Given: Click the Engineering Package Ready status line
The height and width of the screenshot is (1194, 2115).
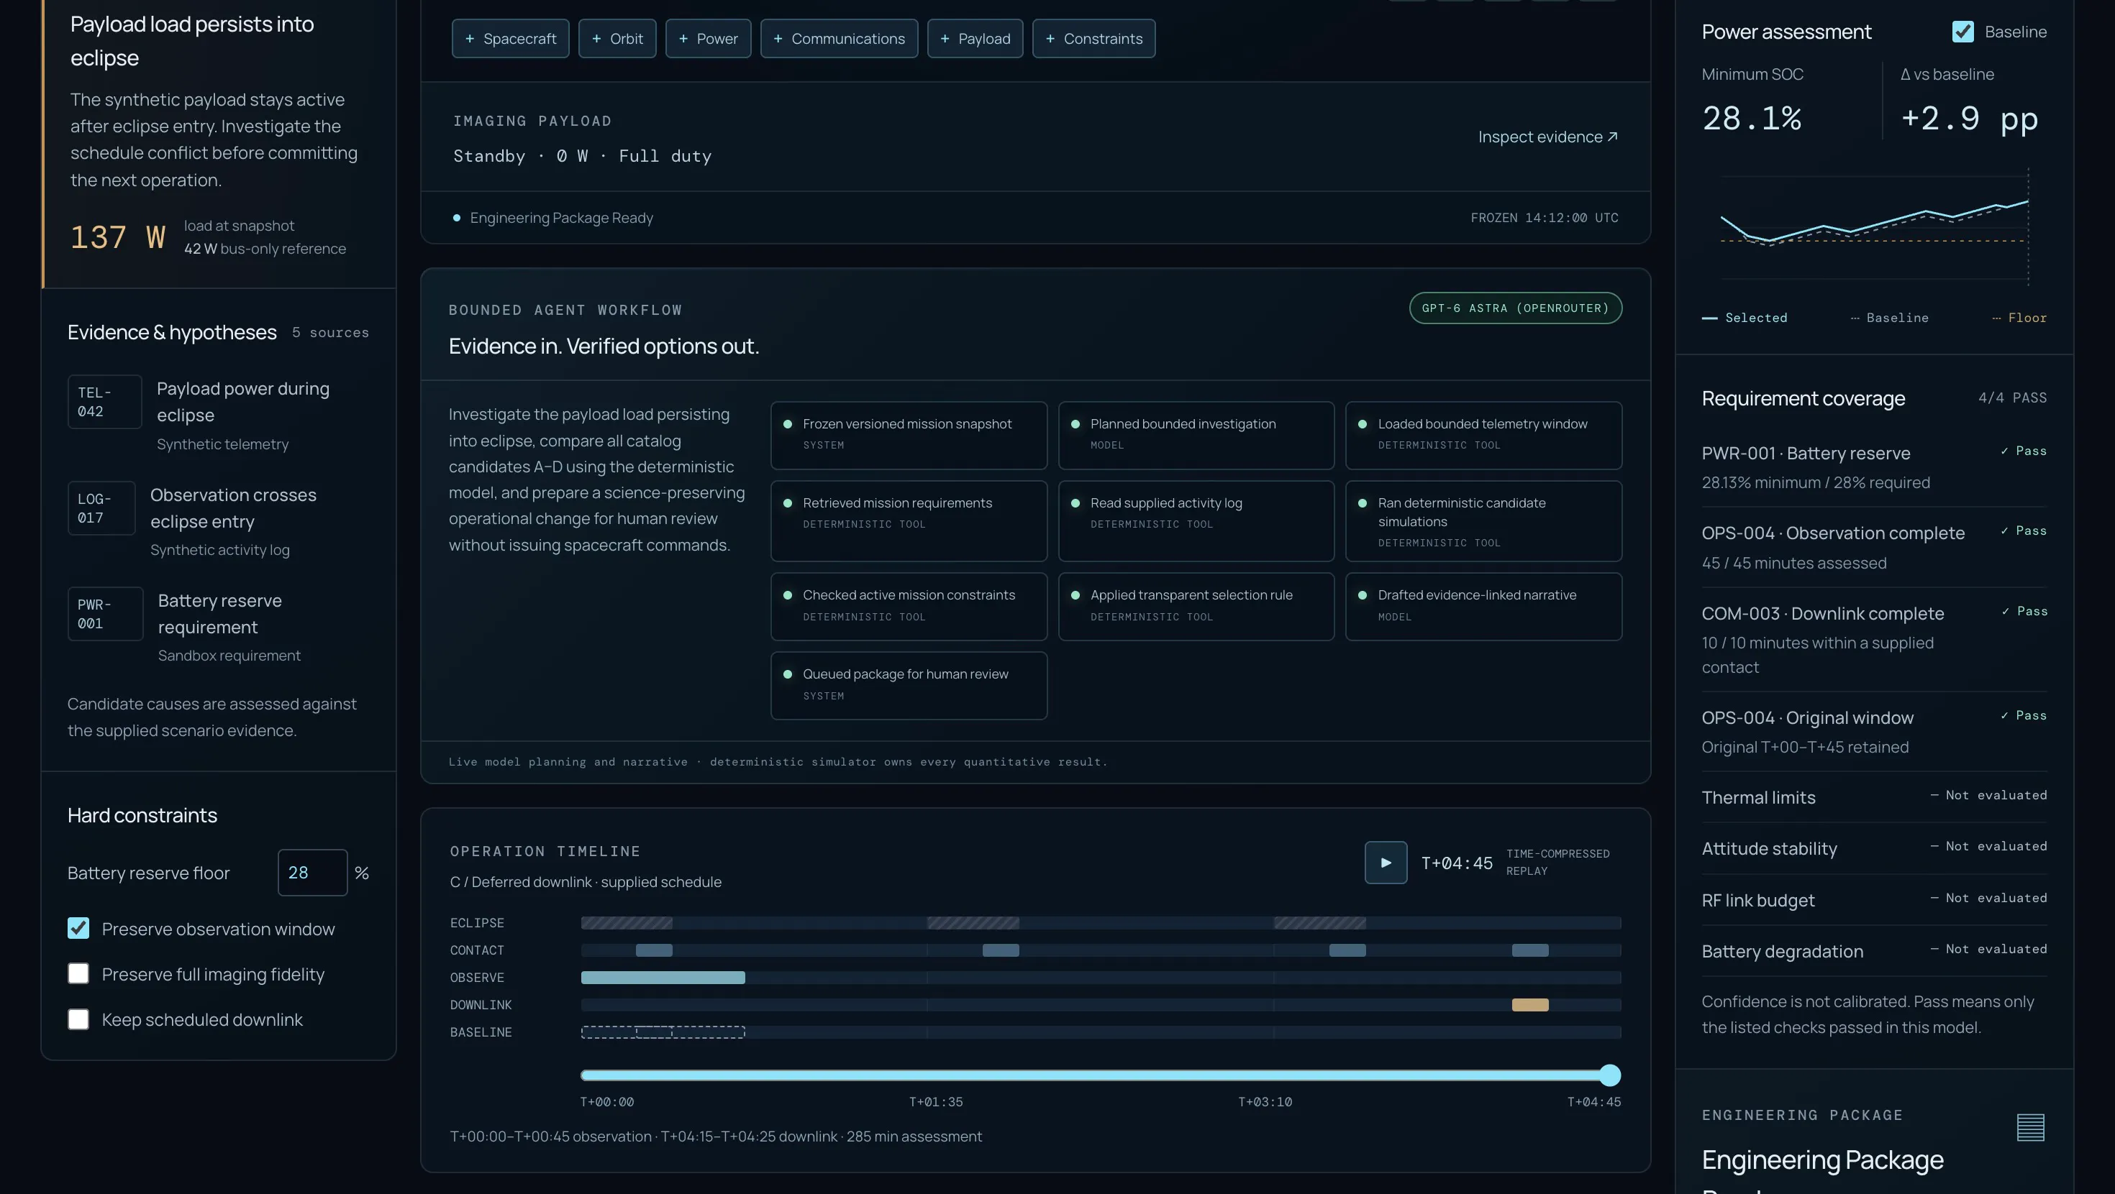Looking at the screenshot, I should pyautogui.click(x=553, y=218).
